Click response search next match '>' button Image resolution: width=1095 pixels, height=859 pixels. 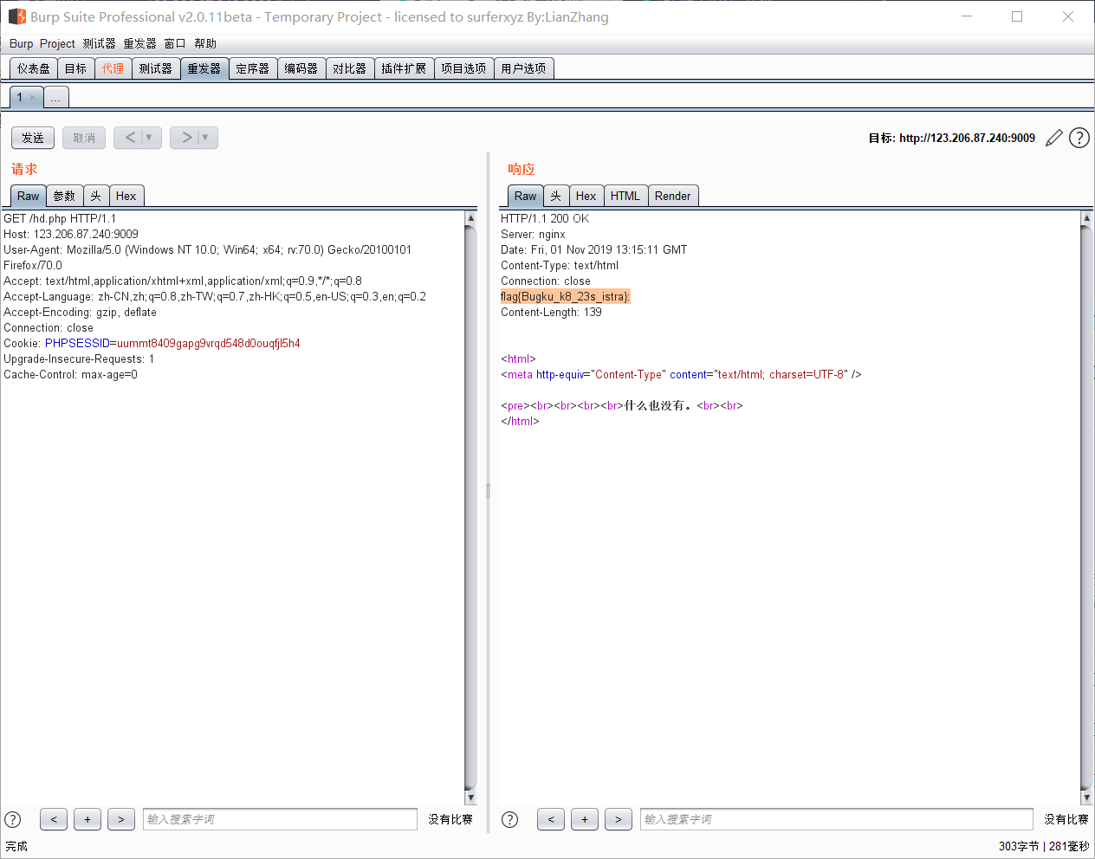pos(619,819)
